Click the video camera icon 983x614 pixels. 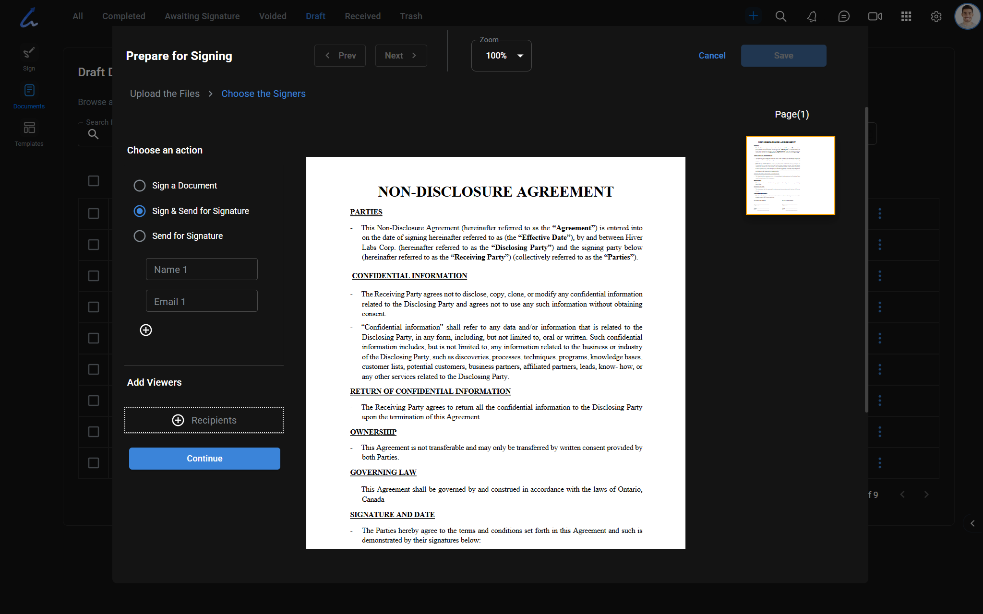pos(875,16)
